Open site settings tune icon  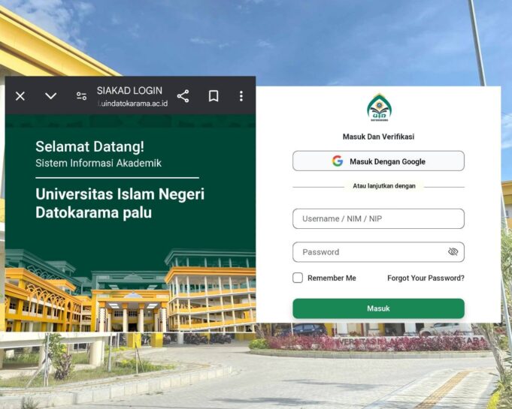point(81,96)
